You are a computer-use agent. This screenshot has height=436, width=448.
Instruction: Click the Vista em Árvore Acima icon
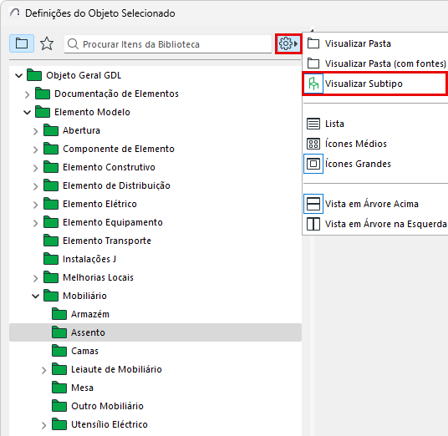click(313, 204)
